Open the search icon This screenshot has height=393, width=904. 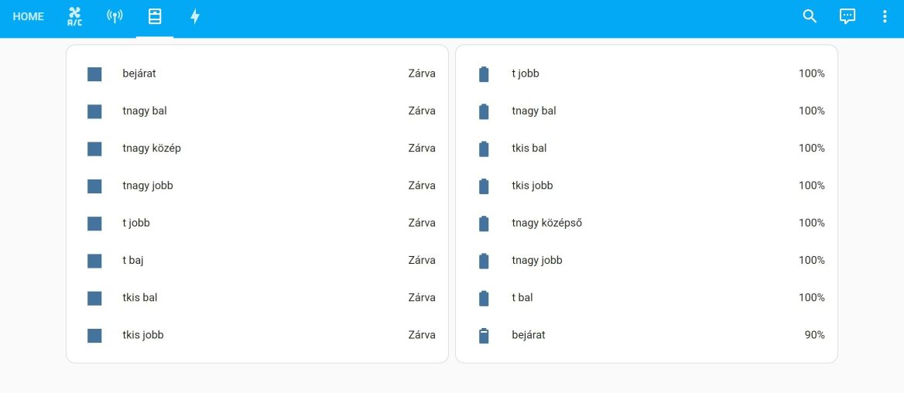click(810, 16)
